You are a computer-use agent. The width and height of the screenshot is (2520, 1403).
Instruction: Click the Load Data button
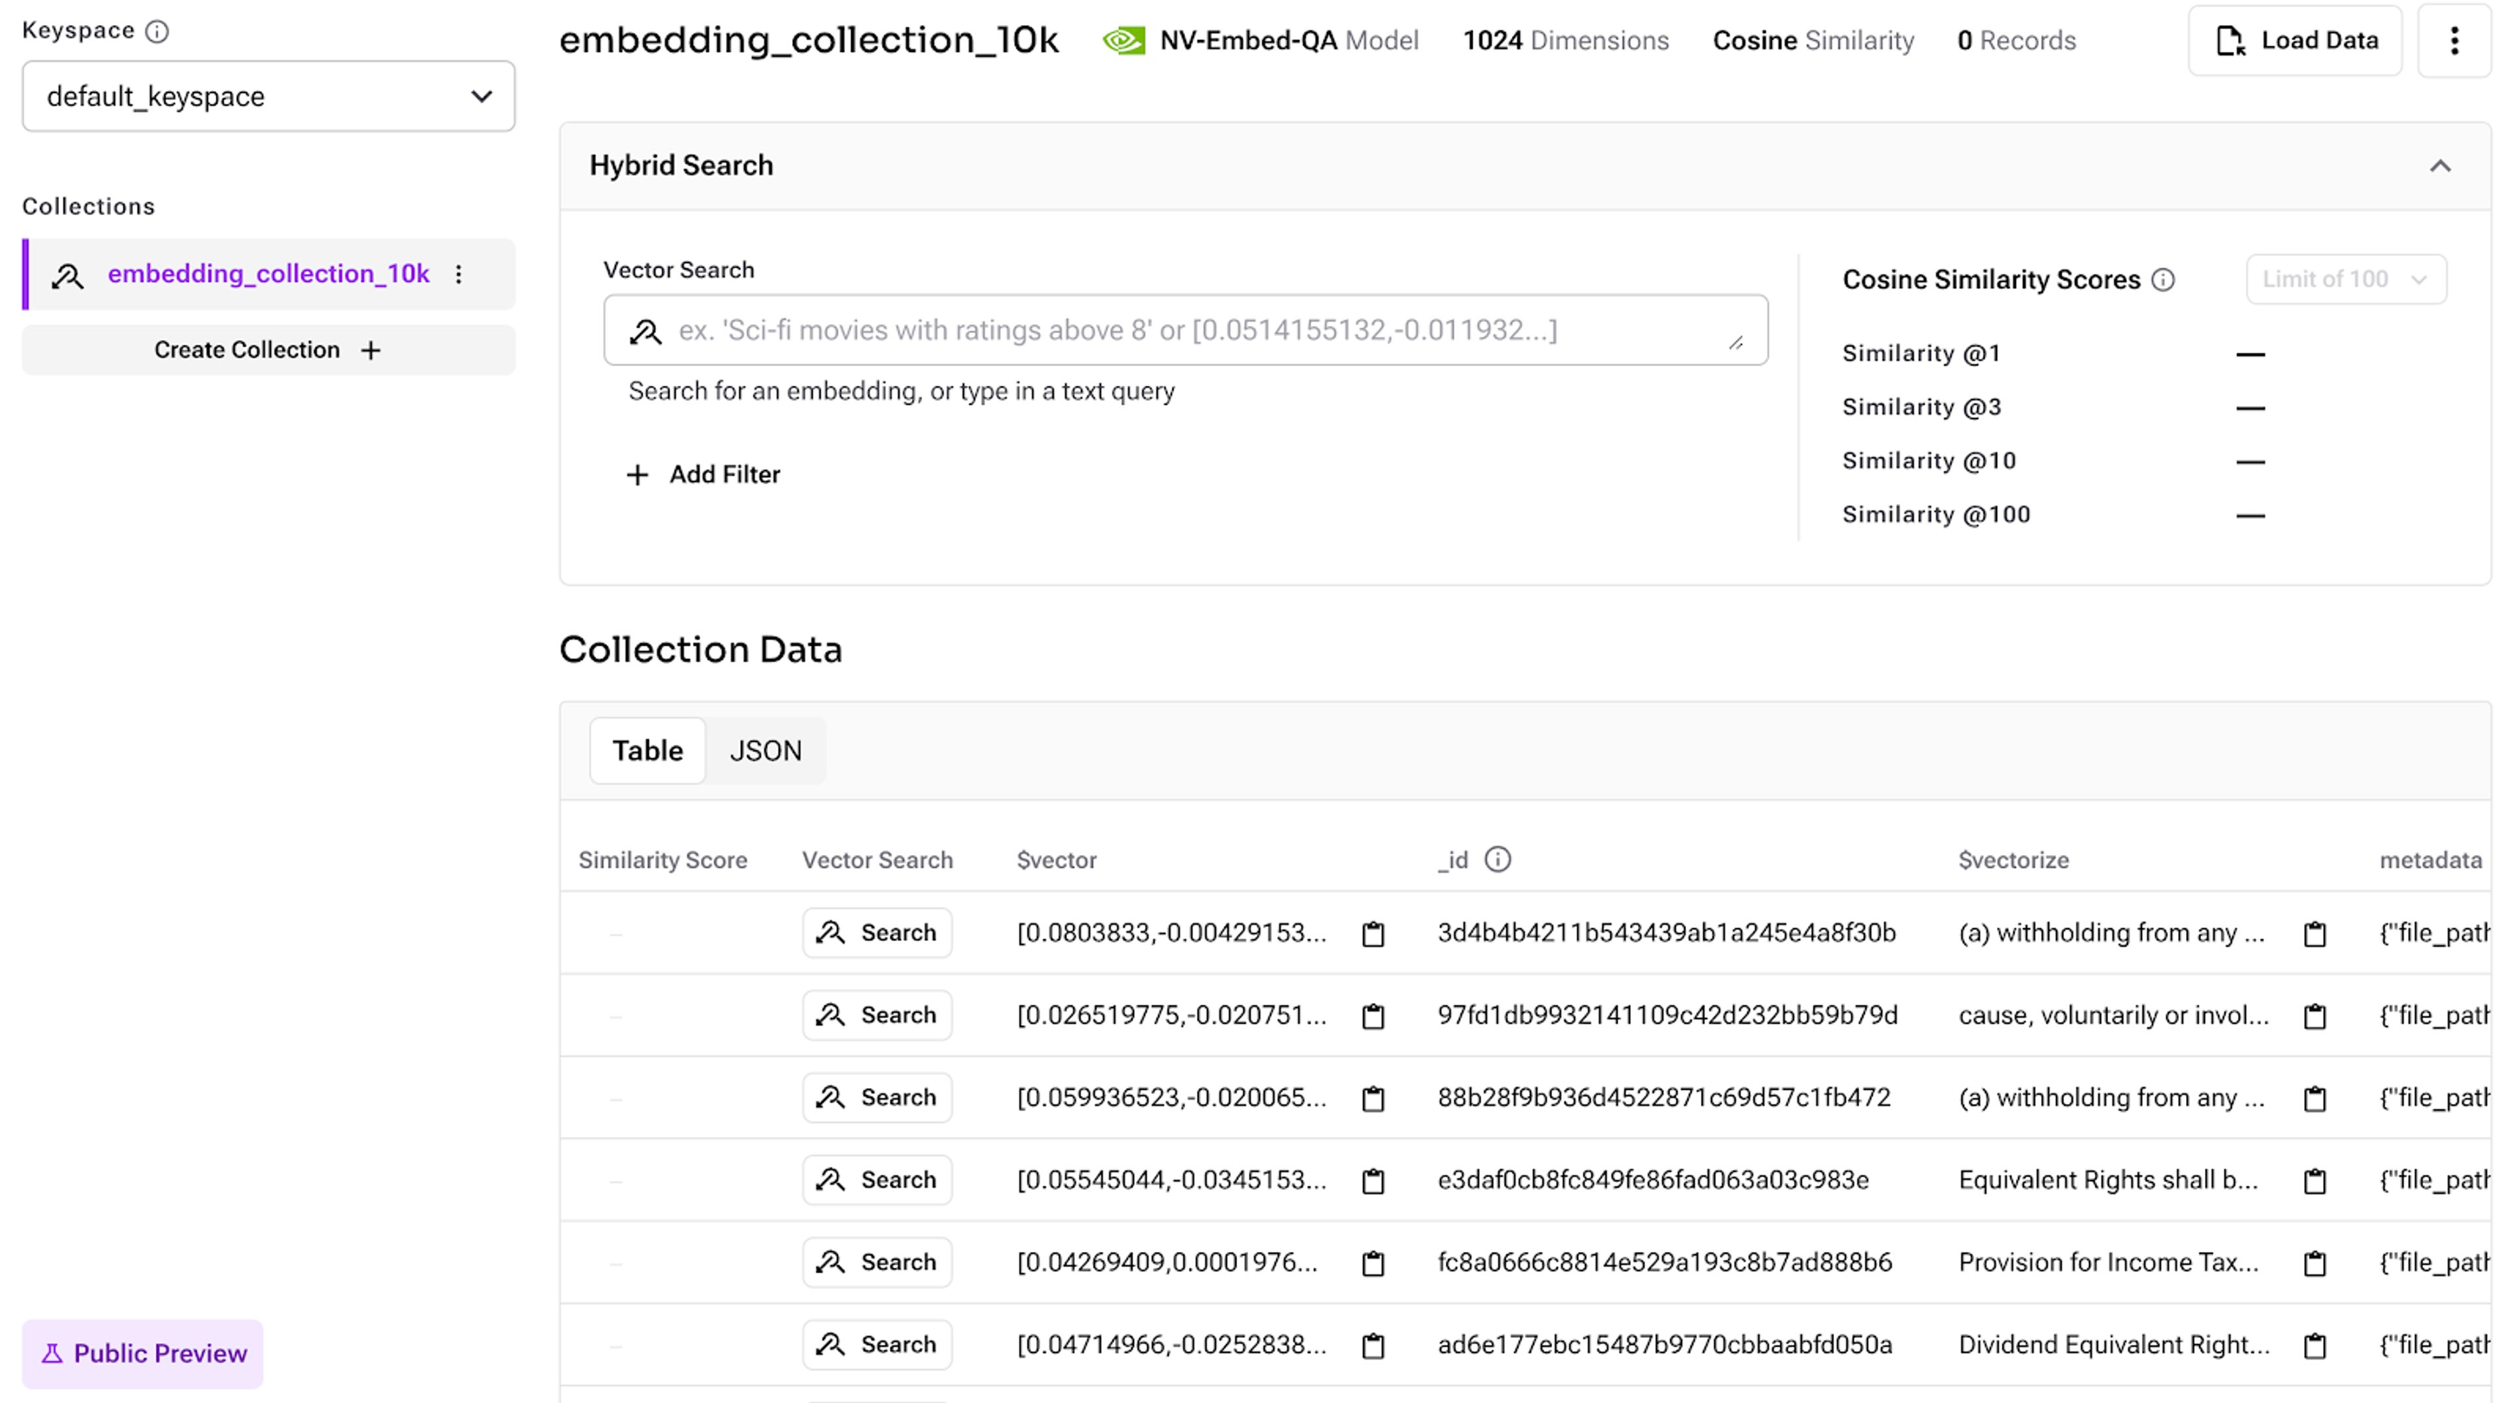(x=2294, y=40)
